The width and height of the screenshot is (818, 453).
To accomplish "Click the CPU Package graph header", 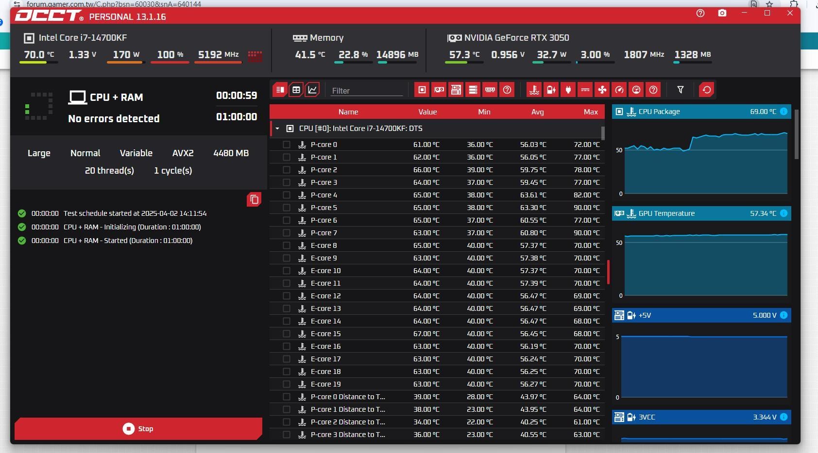I will tap(701, 112).
